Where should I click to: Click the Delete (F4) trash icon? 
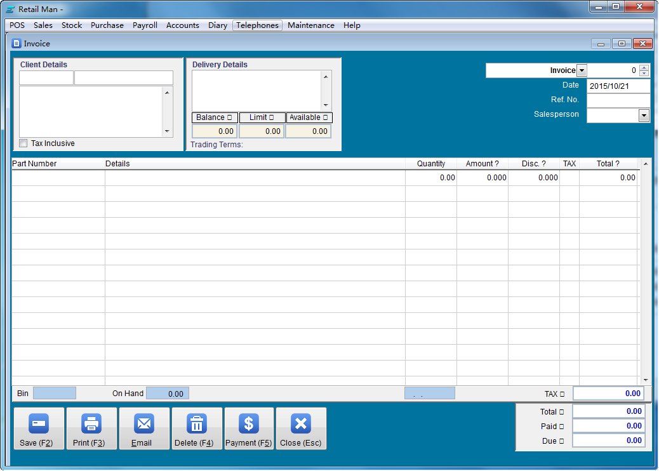point(197,423)
